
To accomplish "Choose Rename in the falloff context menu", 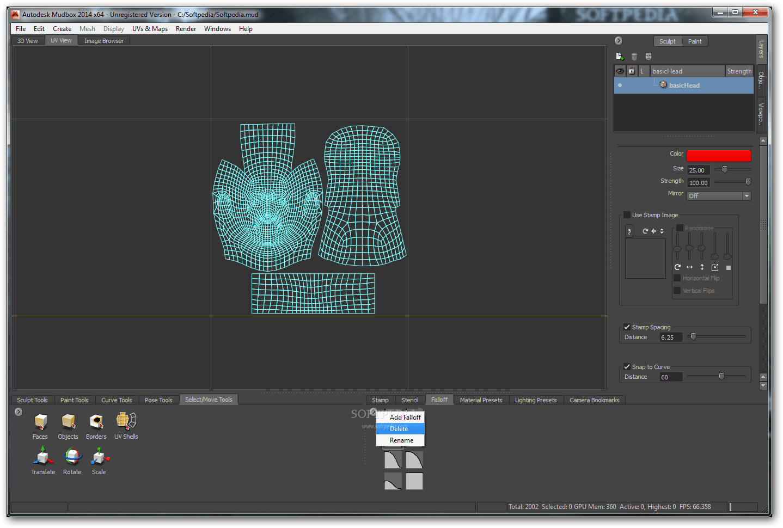I will coord(400,440).
